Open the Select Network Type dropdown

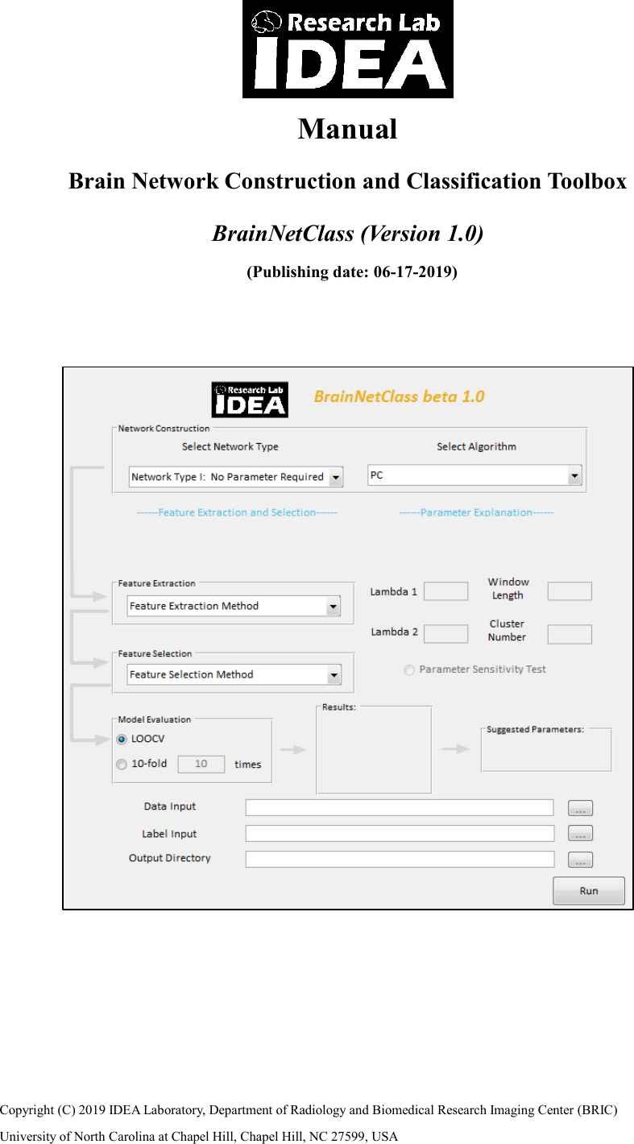236,477
